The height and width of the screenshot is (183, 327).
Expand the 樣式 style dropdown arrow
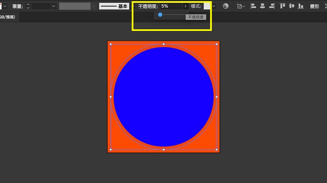[214, 6]
